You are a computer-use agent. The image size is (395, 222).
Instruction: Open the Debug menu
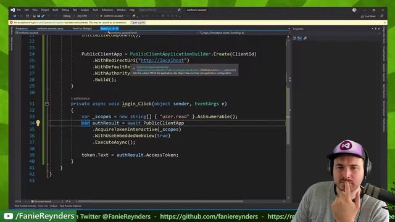[x=65, y=10]
